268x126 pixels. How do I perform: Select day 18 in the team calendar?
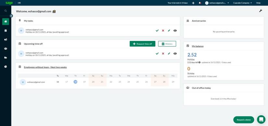(x=75, y=82)
